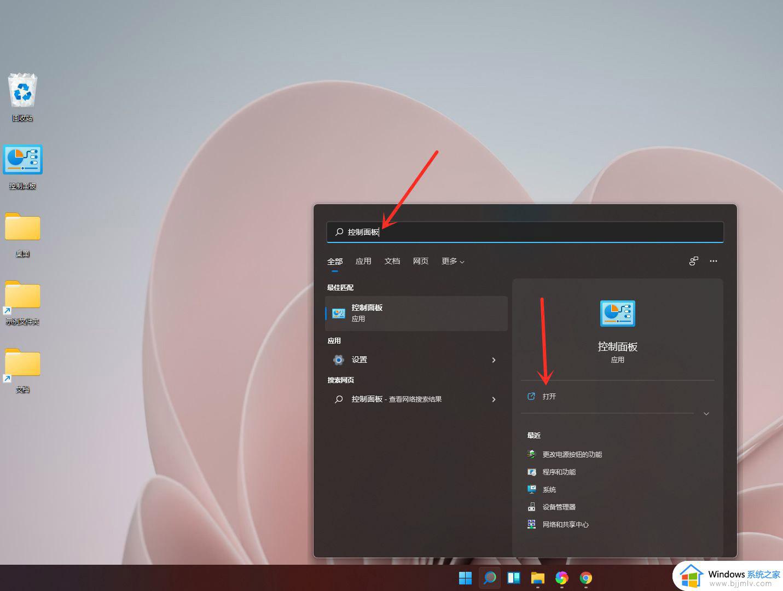Click the Search icon on taskbar

[490, 578]
